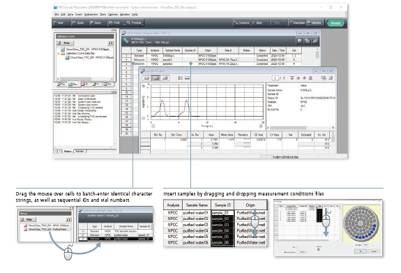Click plus zoom button at graph top-left
The height and width of the screenshot is (273, 401).
[x=144, y=87]
